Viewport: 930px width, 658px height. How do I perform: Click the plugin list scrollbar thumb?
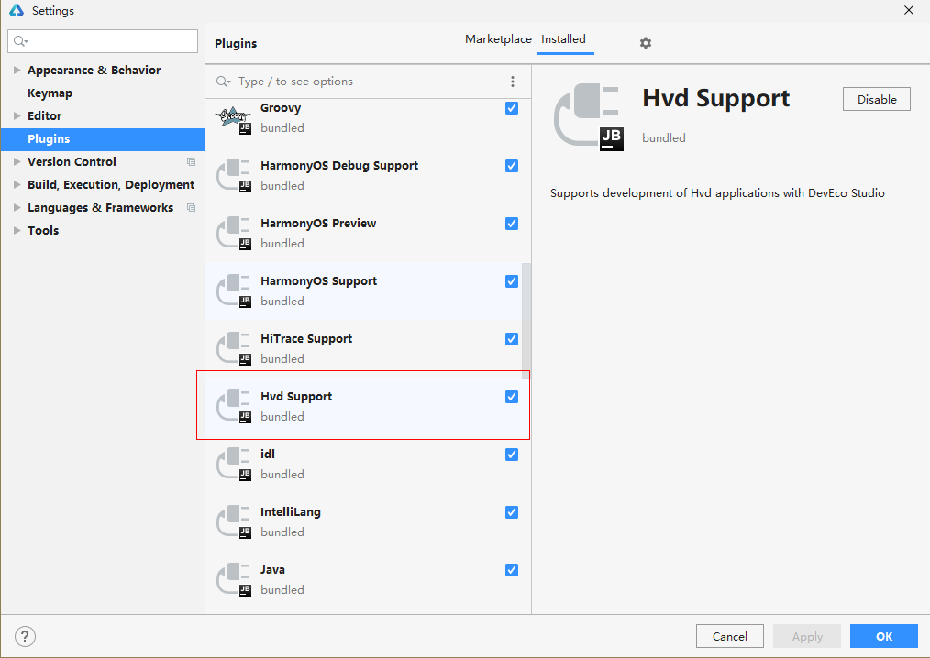[x=526, y=322]
